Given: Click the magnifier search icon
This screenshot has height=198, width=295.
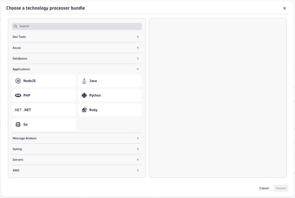Looking at the screenshot, I should click(x=15, y=26).
